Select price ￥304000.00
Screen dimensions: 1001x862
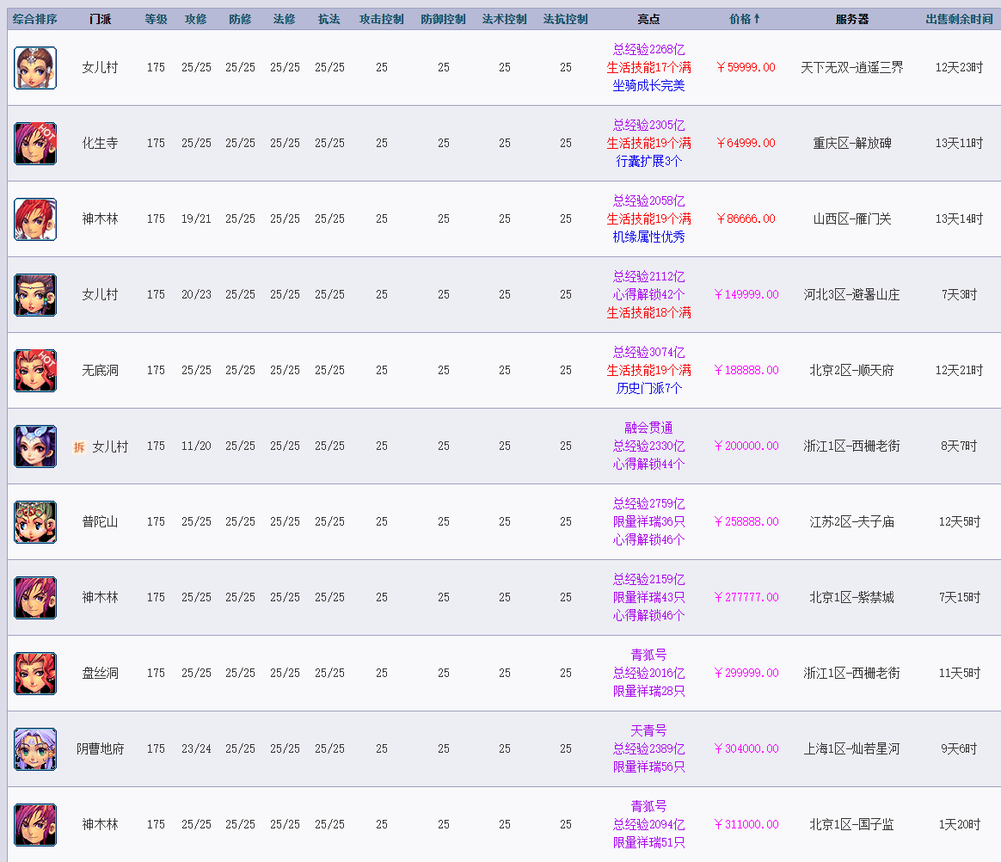tap(746, 749)
